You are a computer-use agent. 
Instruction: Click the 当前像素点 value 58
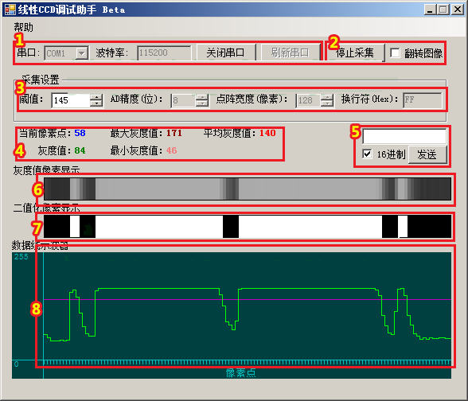[x=80, y=133]
